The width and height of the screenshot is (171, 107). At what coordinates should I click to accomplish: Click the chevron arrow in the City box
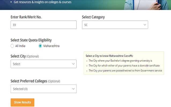pos(73,64)
